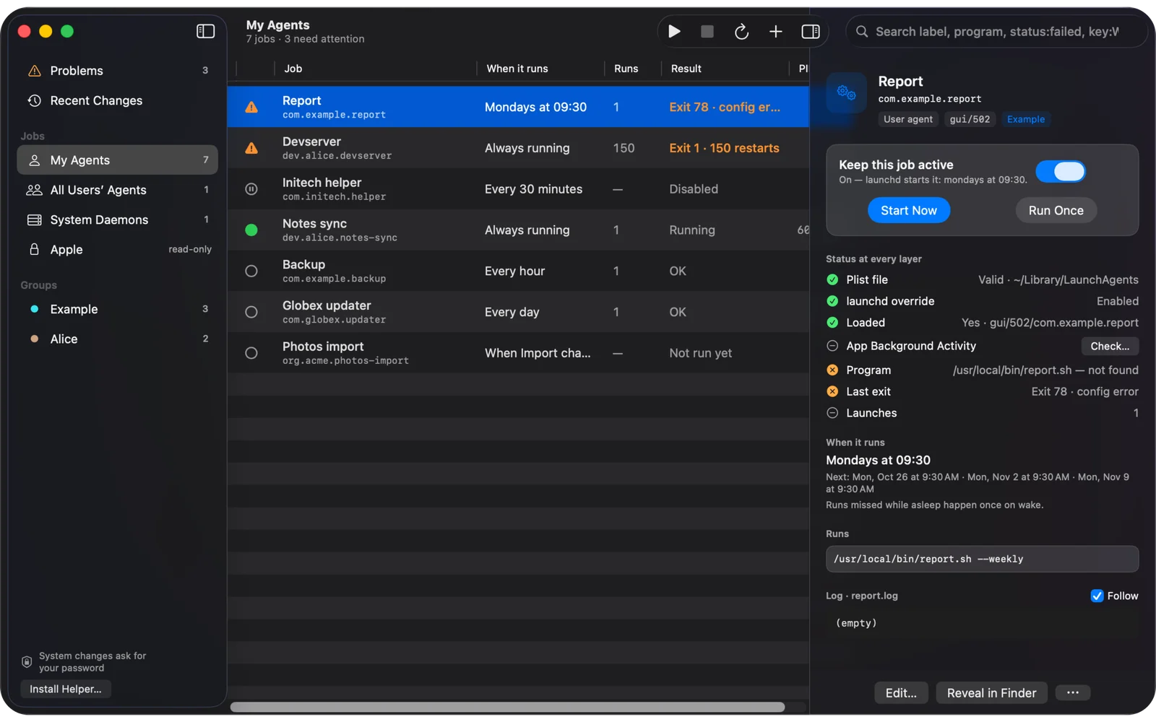Open the more actions ellipsis menu
The image size is (1156, 722).
[1073, 693]
